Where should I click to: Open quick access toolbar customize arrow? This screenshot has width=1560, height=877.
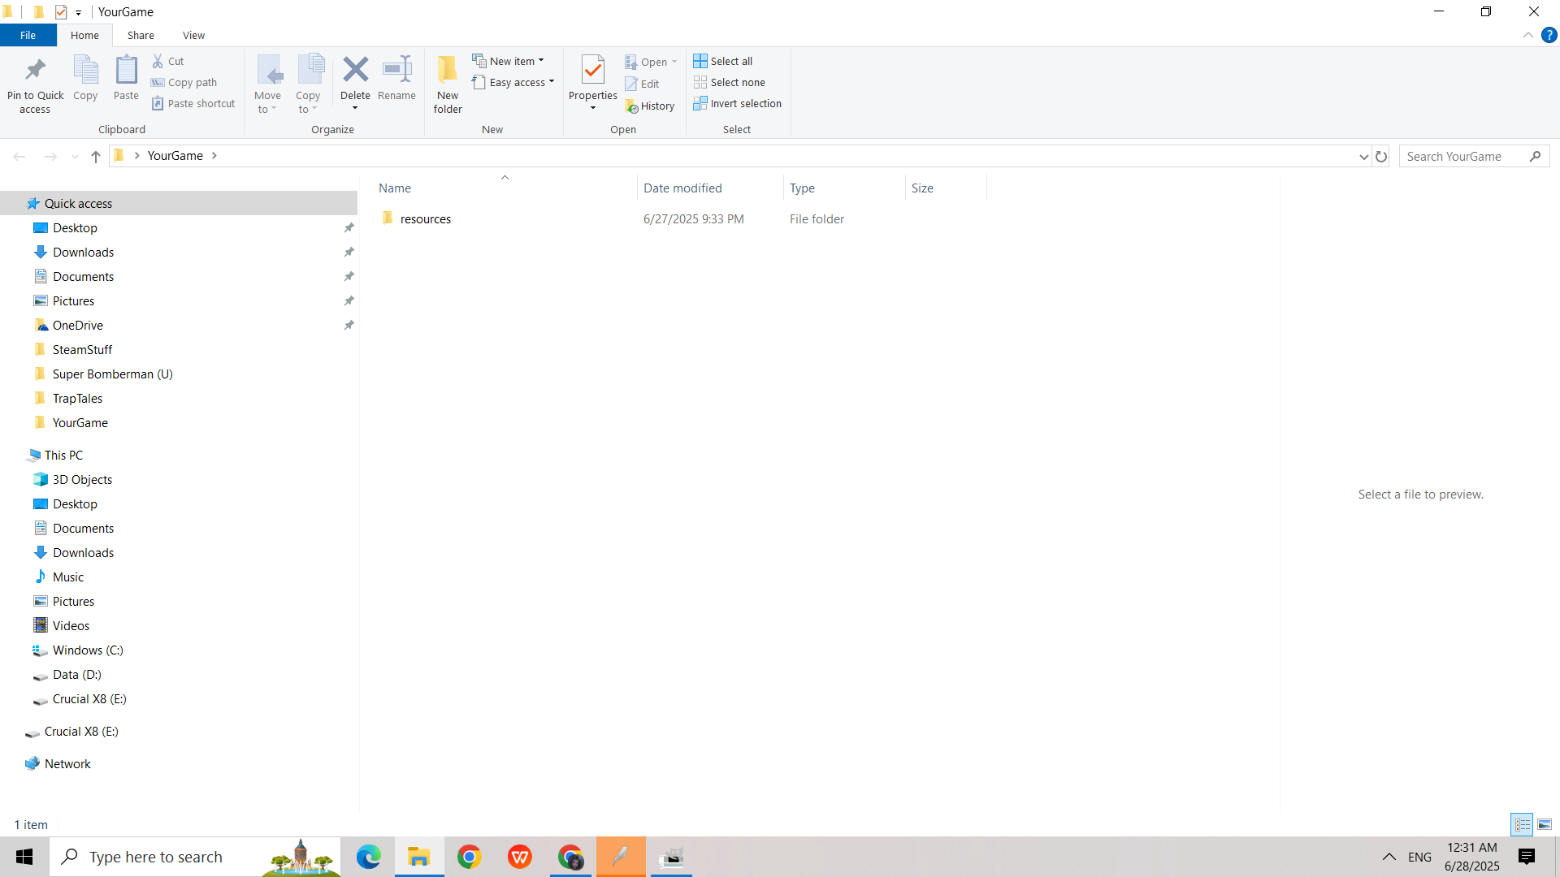tap(79, 12)
